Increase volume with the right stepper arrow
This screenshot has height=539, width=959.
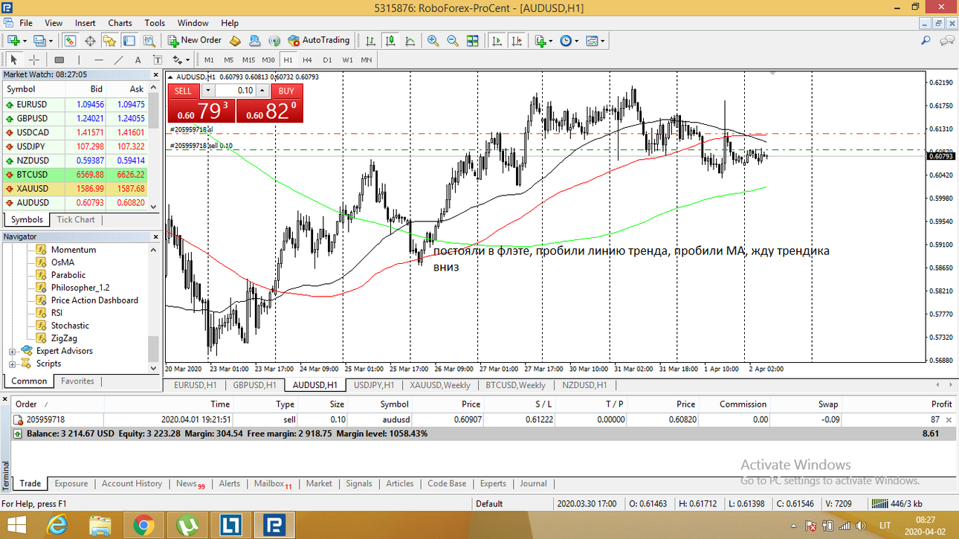point(263,91)
